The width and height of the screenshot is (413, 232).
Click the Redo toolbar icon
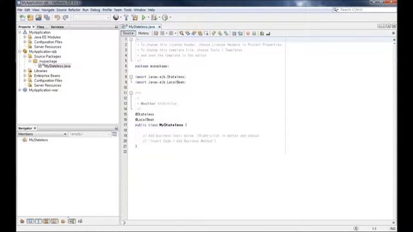tap(65, 17)
